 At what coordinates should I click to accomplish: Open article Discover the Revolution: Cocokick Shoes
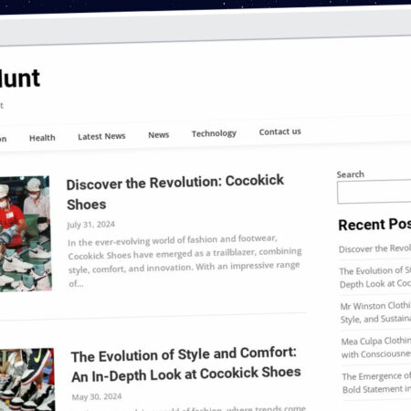(x=175, y=193)
